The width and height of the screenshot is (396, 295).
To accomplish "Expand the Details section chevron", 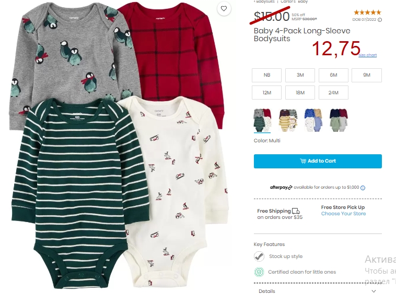I will 374,291.
